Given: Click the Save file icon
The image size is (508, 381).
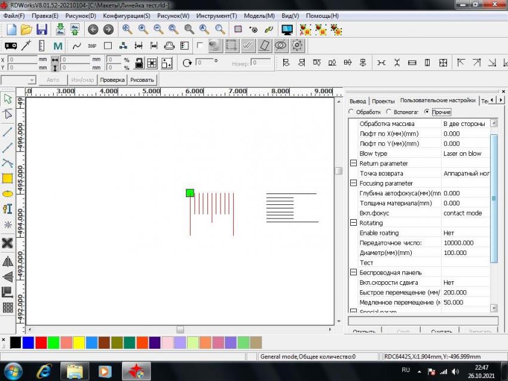Looking at the screenshot, I should click(x=42, y=29).
